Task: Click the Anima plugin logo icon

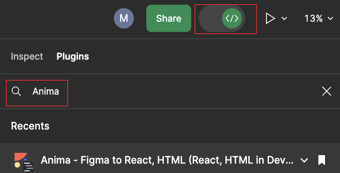Action: pos(24,161)
